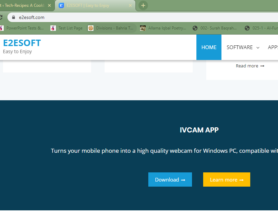The height and width of the screenshot is (211, 278).
Task: Click the padlock site security icon
Action: tap(14, 17)
